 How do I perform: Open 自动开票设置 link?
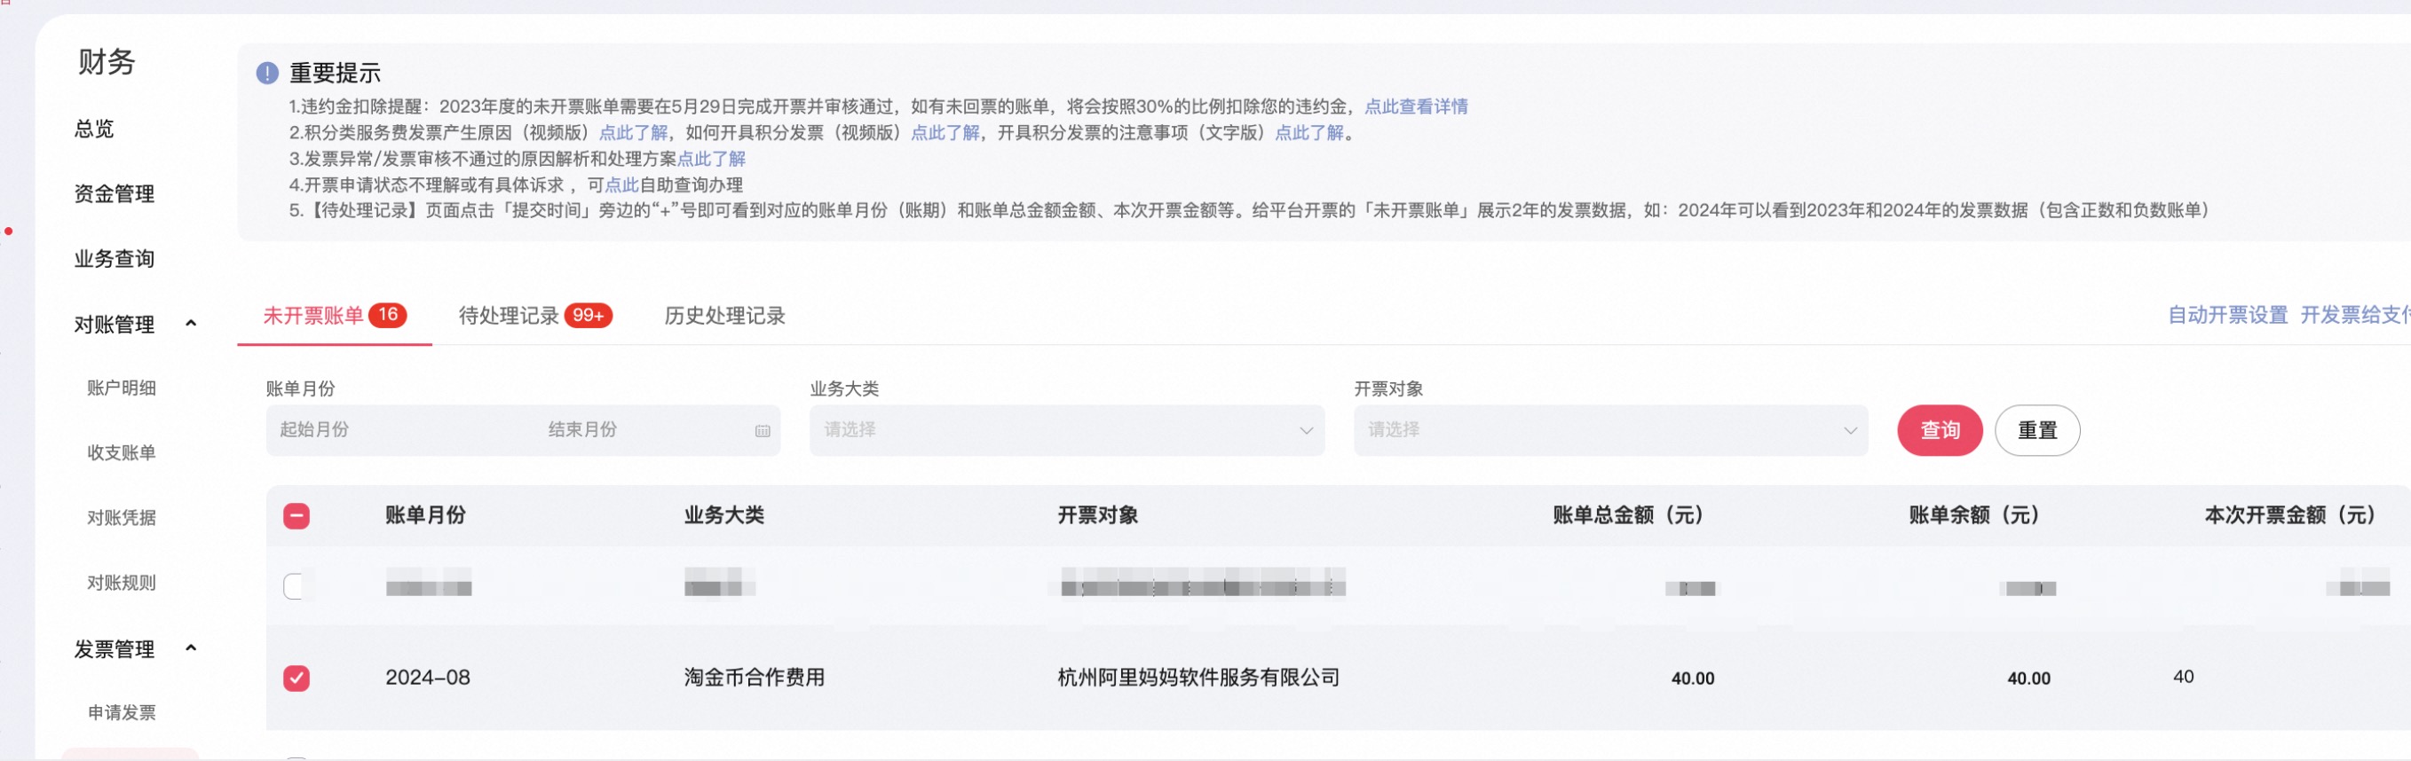tap(2227, 315)
